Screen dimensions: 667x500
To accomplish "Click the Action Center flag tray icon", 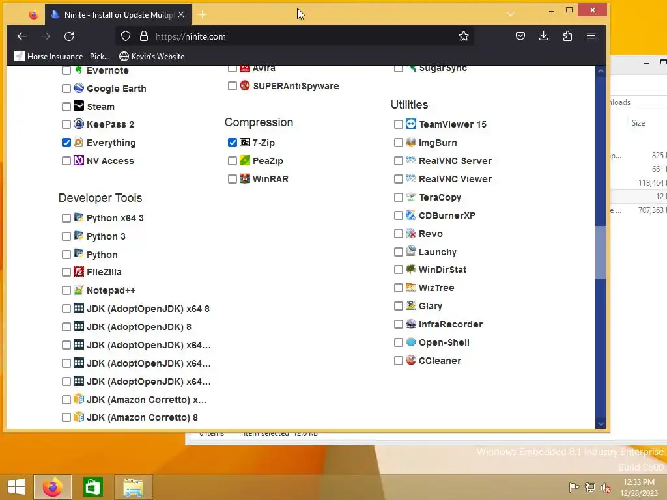I will tap(574, 488).
